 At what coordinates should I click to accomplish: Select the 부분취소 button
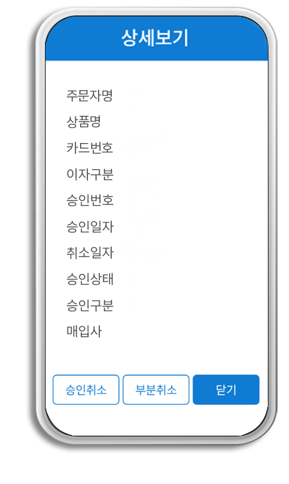click(x=156, y=389)
